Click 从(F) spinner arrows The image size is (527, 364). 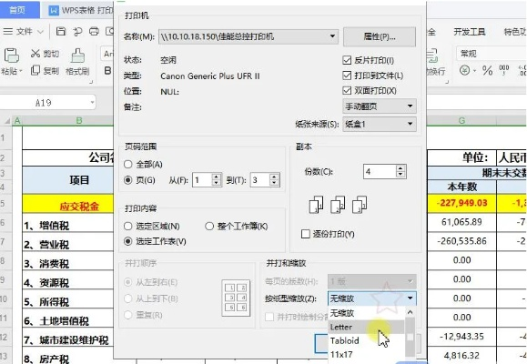coord(217,180)
